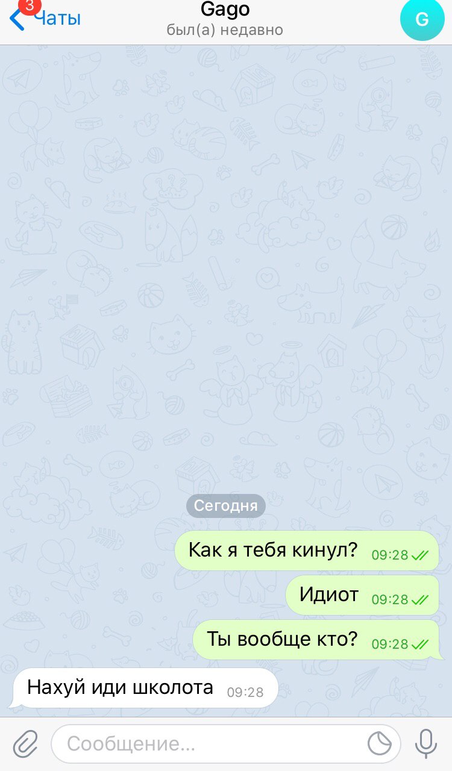452x771 pixels.
Task: Select the incoming "Нахуй иди школота" message
Action: pos(145,688)
